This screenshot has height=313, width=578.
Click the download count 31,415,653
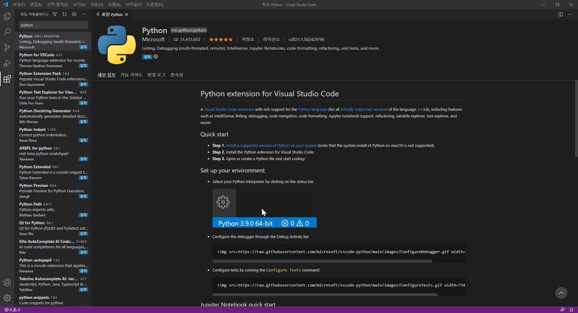click(187, 39)
